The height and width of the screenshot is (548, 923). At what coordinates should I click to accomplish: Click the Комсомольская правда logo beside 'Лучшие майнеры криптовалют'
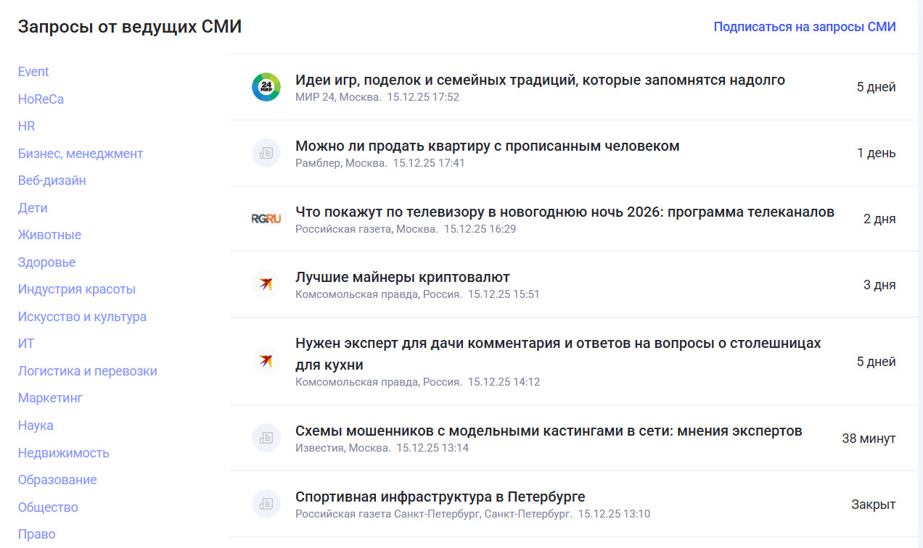point(266,284)
